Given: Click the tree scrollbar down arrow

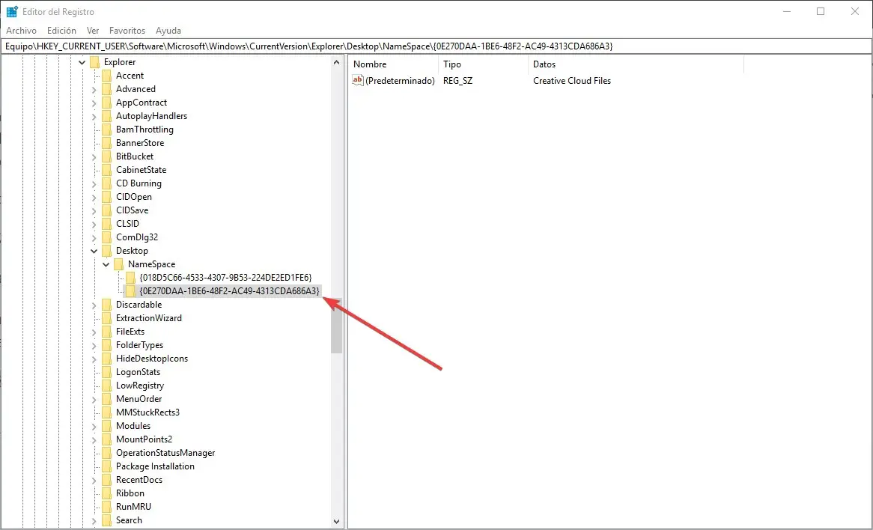Looking at the screenshot, I should (336, 522).
